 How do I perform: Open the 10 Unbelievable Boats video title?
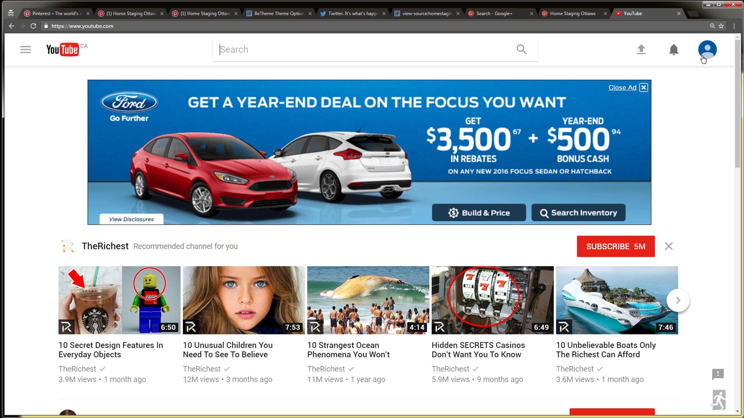pos(606,350)
